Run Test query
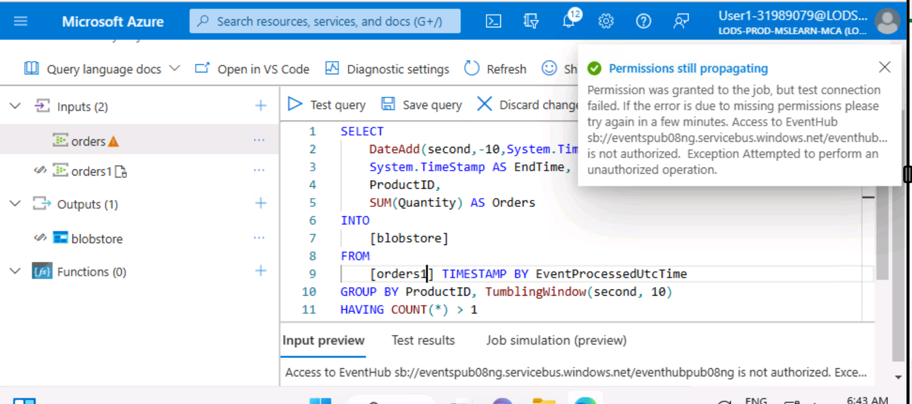 pos(327,104)
